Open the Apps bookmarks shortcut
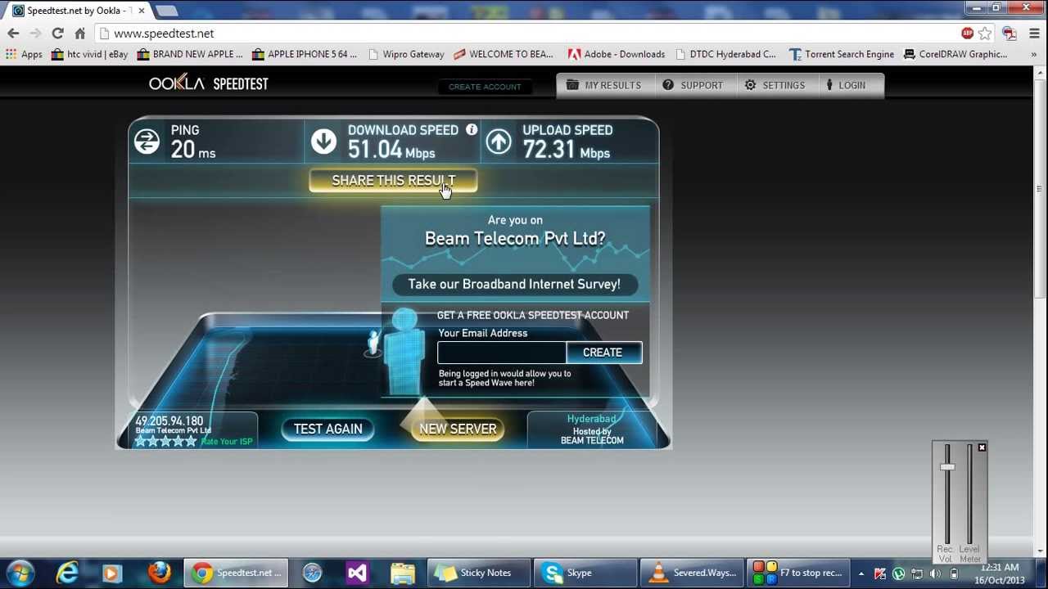Image resolution: width=1048 pixels, height=589 pixels. [24, 54]
